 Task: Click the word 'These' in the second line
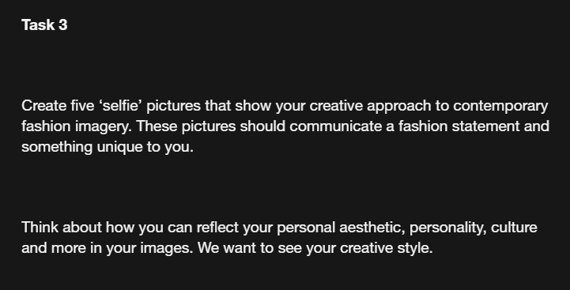coord(157,126)
